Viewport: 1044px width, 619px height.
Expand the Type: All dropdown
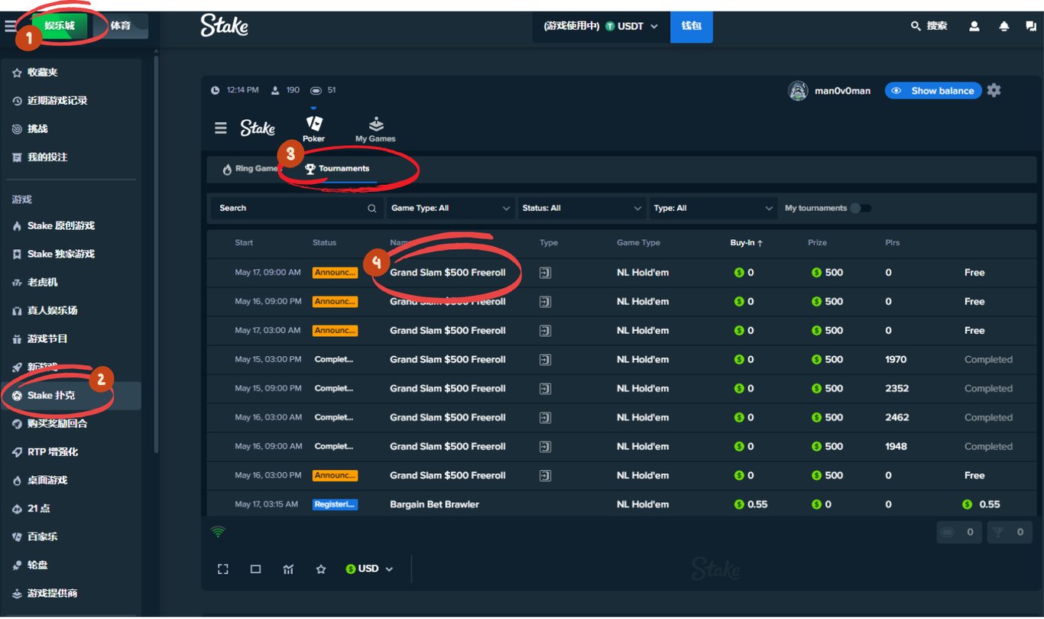714,208
